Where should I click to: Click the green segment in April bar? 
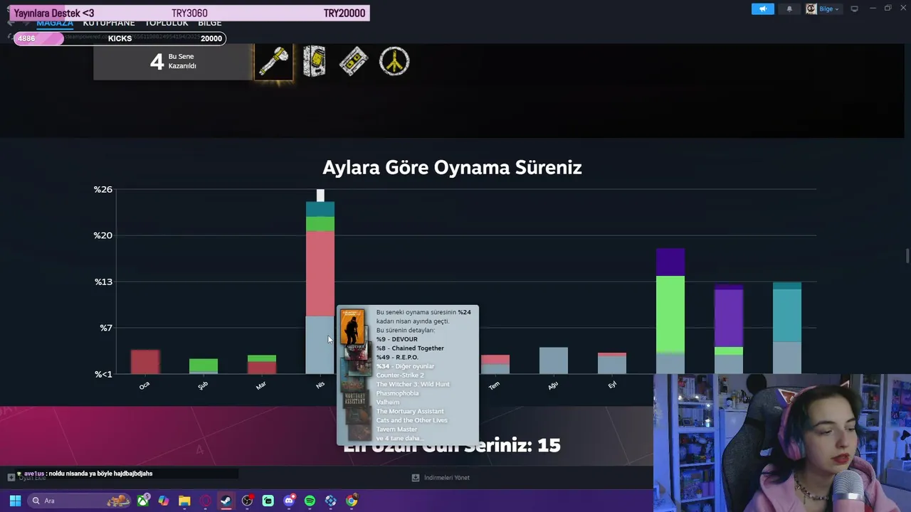[320, 224]
